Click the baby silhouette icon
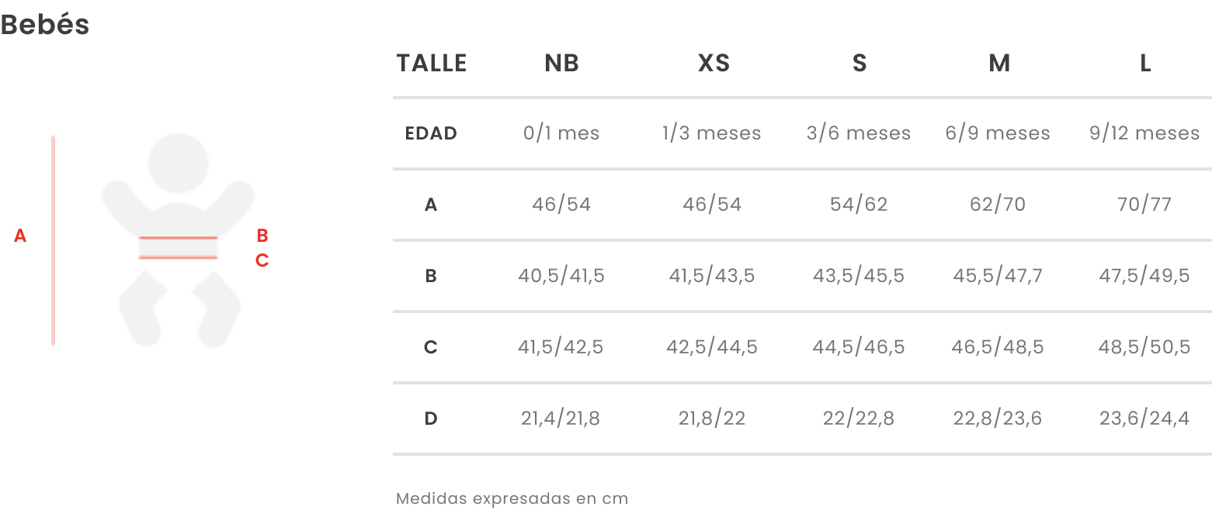Screen dimensions: 1212x510 click(x=179, y=240)
